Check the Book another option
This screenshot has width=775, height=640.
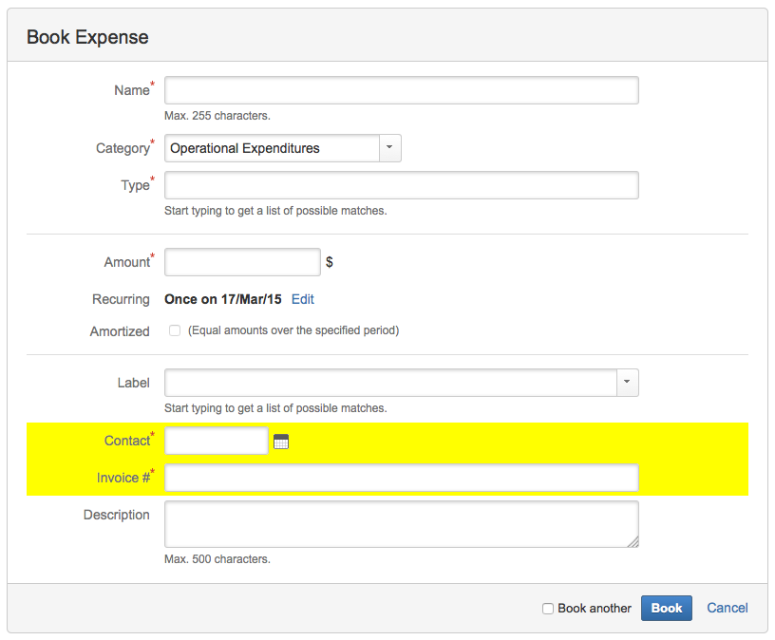[548, 608]
